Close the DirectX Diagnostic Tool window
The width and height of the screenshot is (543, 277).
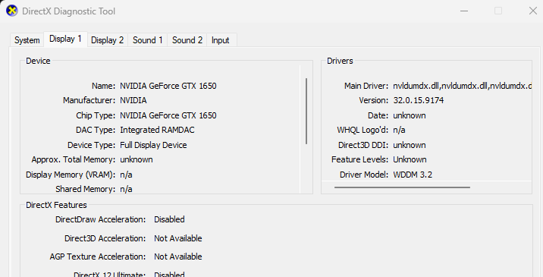(x=533, y=11)
